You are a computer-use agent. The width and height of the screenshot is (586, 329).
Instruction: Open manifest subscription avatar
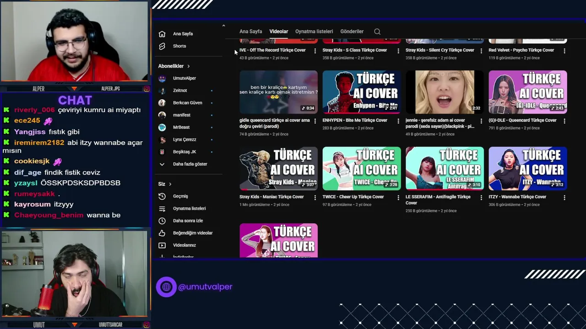pos(162,115)
